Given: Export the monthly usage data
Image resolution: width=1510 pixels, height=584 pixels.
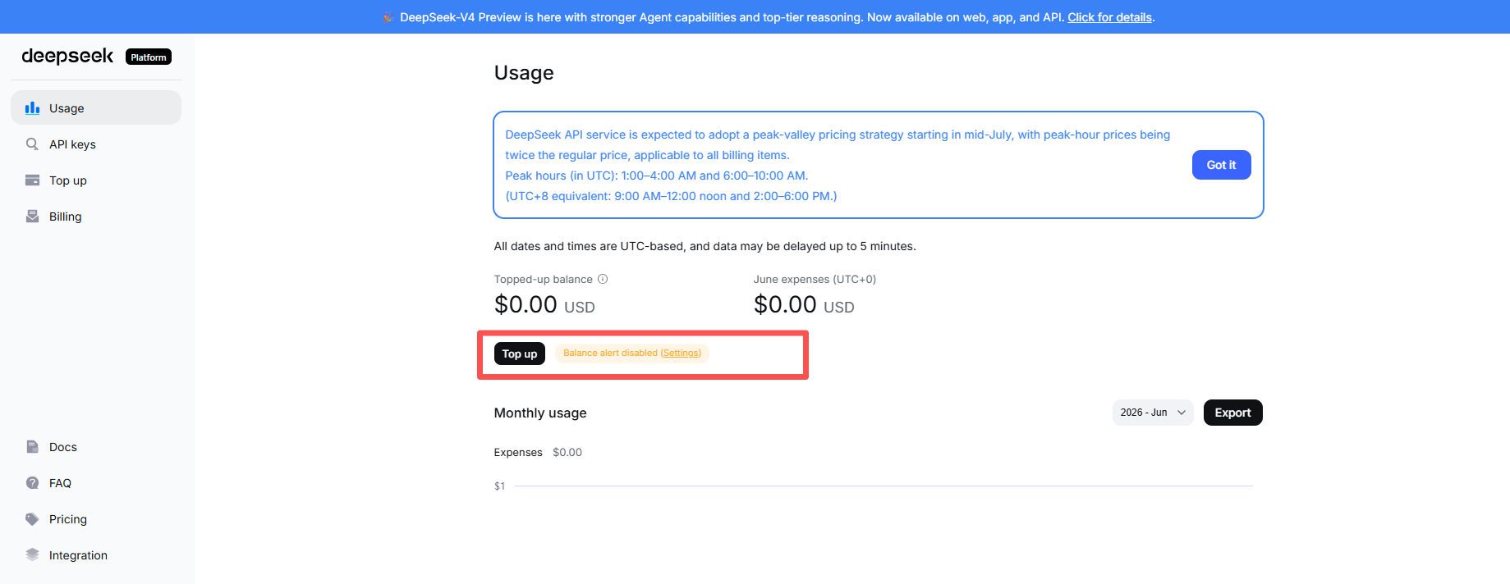Looking at the screenshot, I should click(x=1232, y=413).
